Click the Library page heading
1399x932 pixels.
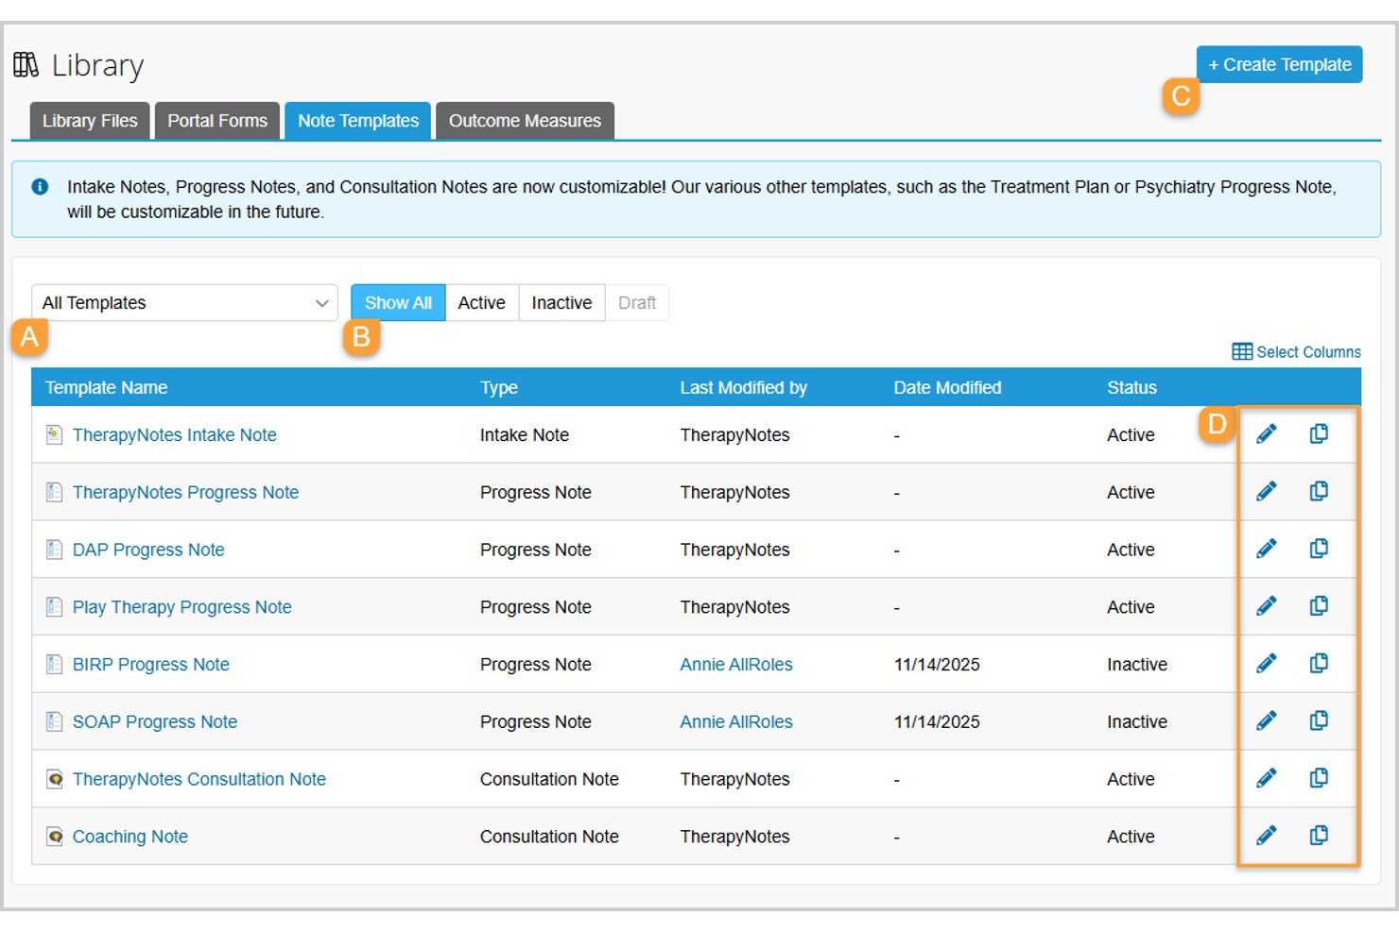coord(97,66)
